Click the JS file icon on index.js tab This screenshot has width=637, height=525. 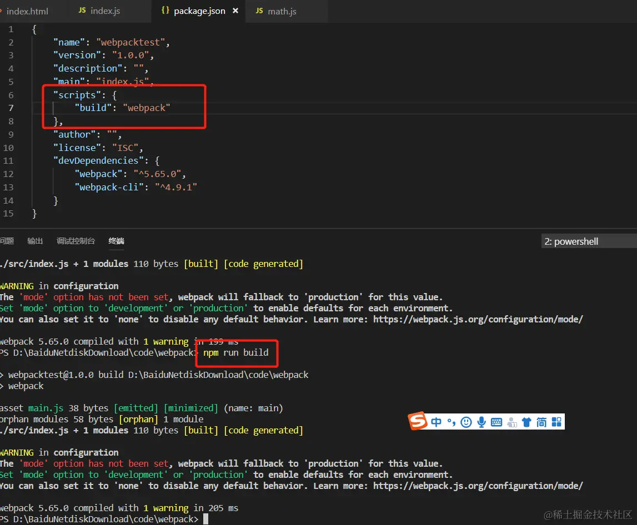click(82, 11)
